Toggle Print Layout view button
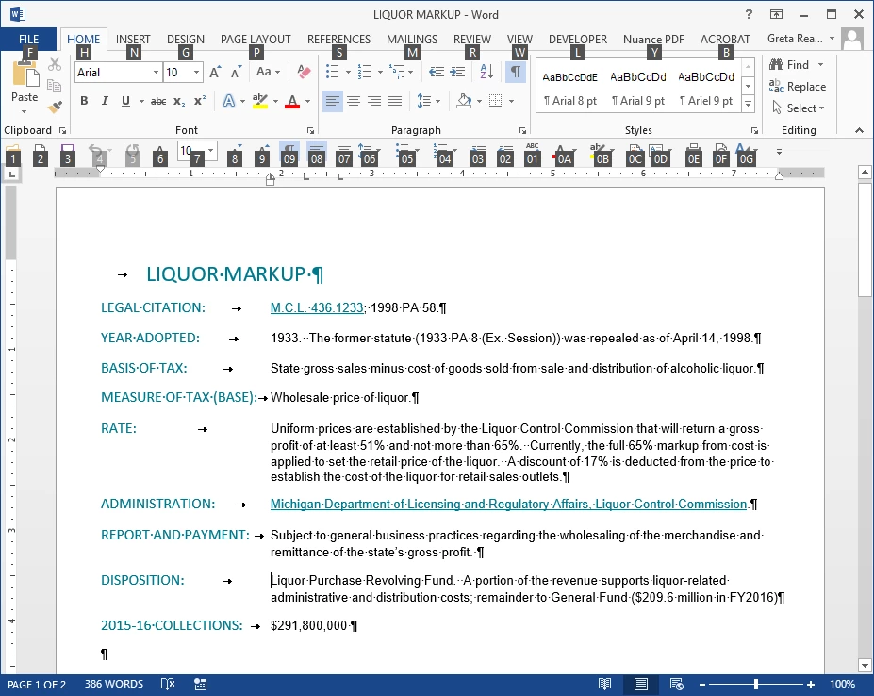The width and height of the screenshot is (874, 696). pos(640,684)
